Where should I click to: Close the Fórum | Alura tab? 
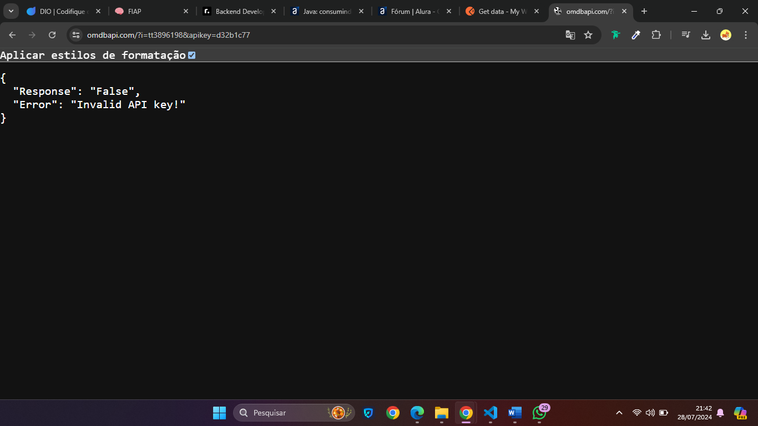coord(449,11)
